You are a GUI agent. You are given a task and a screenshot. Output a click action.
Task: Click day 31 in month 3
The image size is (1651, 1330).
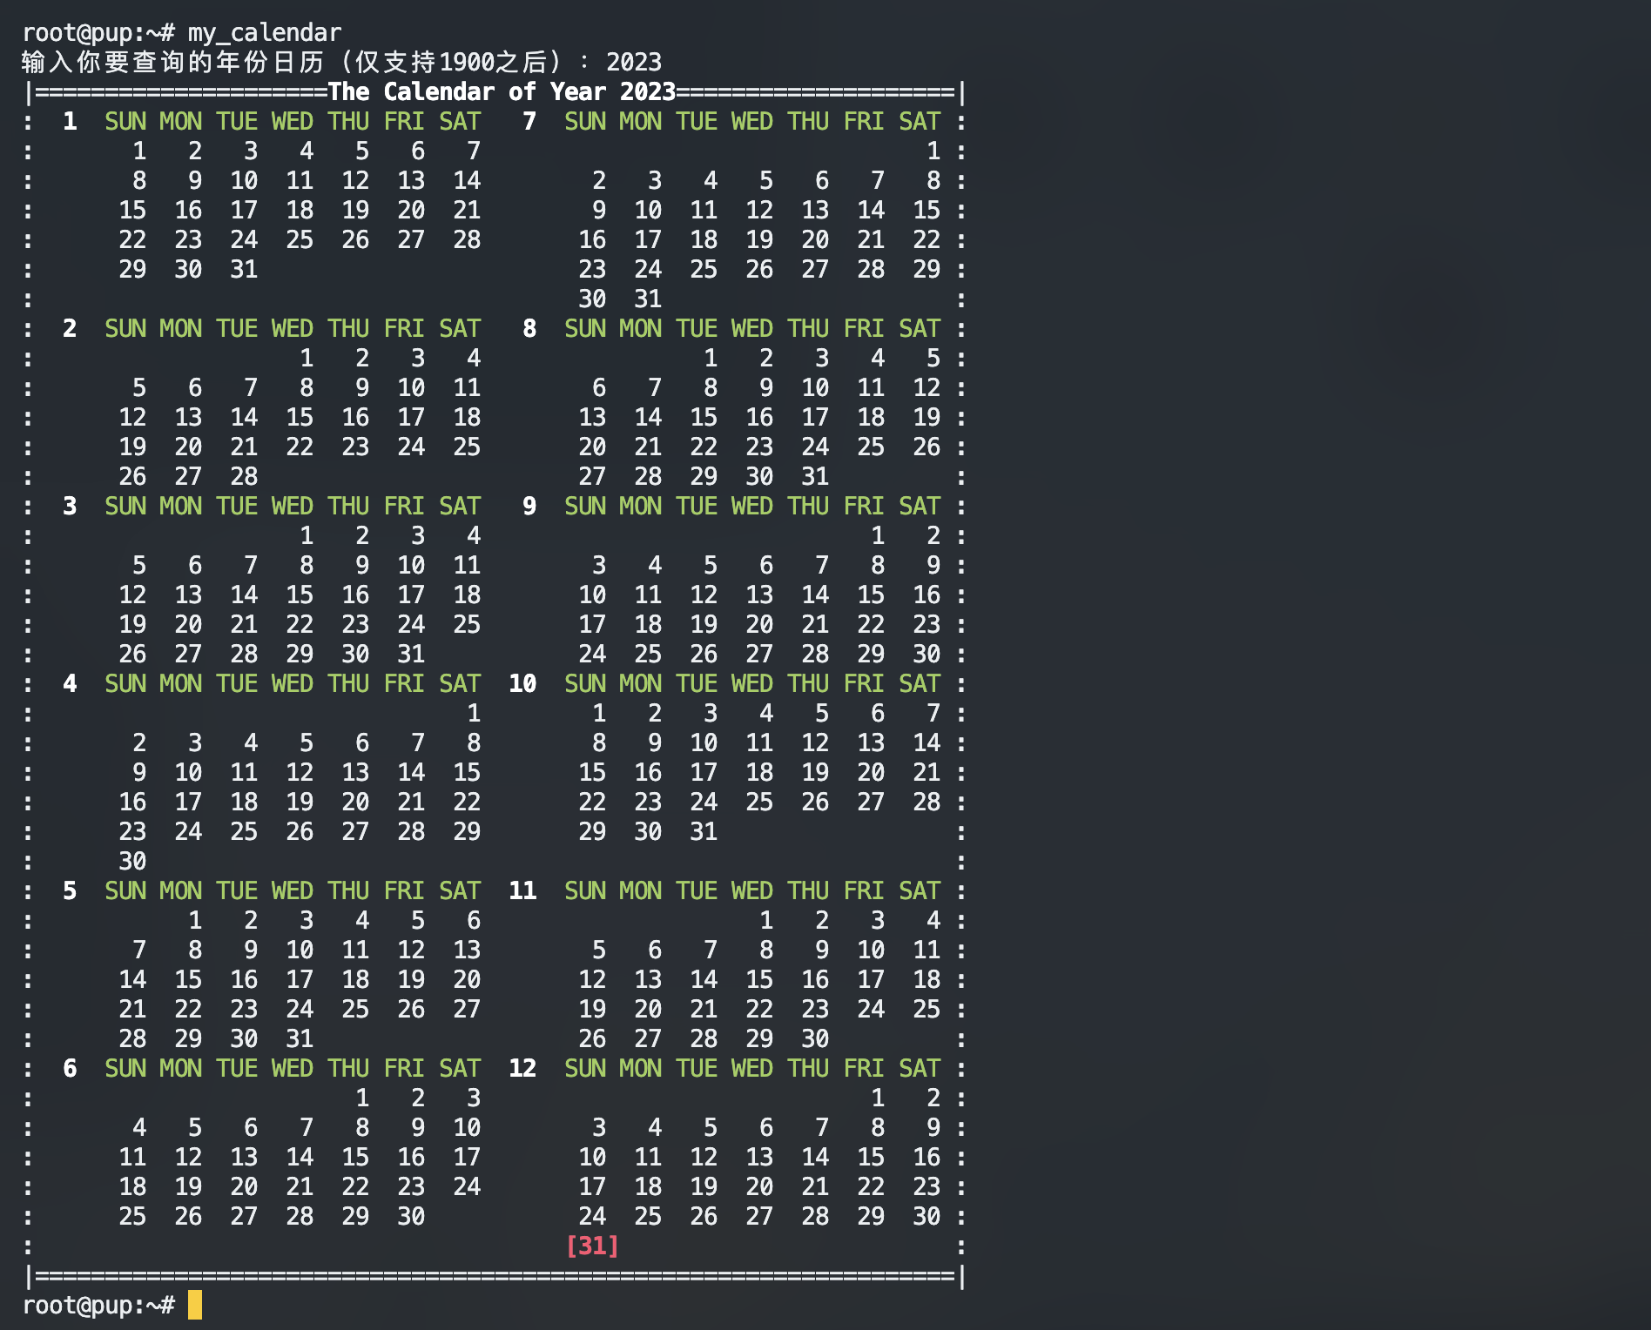pos(411,654)
